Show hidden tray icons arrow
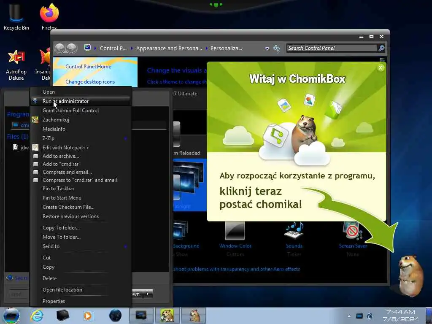 point(349,316)
